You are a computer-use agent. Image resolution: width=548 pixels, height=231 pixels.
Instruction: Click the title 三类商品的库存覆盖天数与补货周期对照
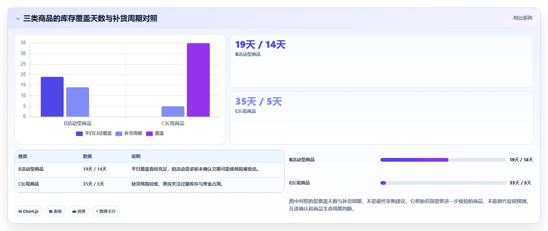[90, 19]
